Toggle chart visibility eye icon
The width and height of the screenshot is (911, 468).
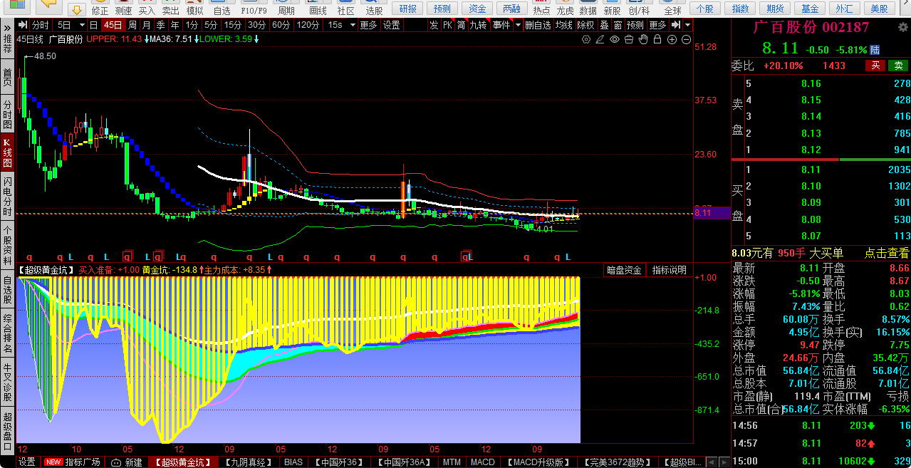pos(615,40)
